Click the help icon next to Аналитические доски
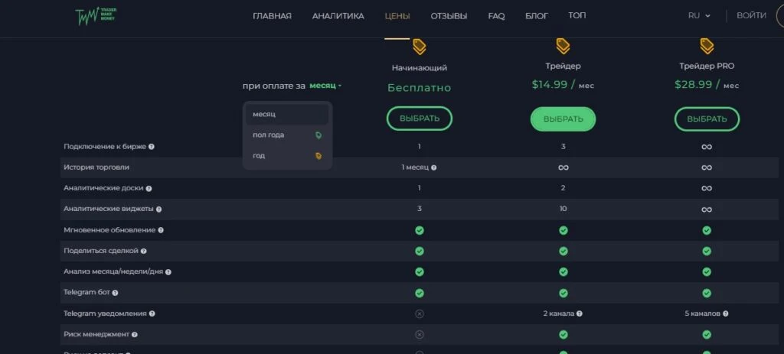The height and width of the screenshot is (354, 784). [x=149, y=189]
